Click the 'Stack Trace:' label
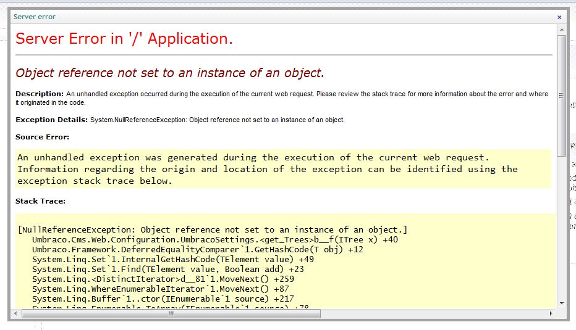576x330 pixels. click(40, 201)
